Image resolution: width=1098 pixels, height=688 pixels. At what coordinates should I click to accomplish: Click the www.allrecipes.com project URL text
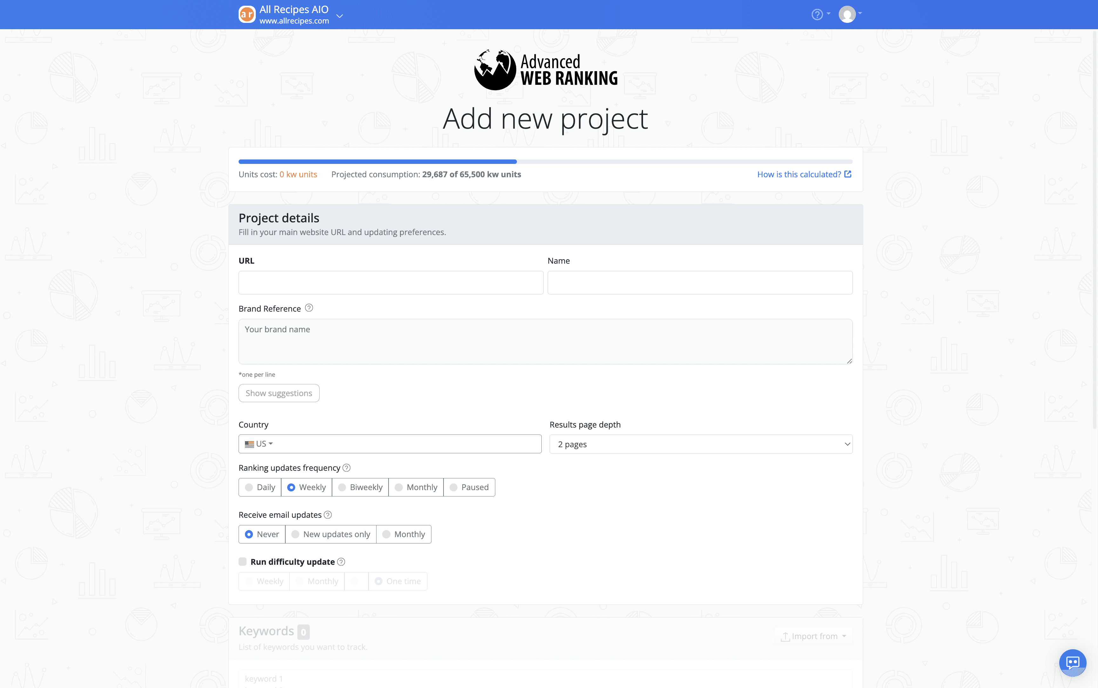click(x=294, y=21)
